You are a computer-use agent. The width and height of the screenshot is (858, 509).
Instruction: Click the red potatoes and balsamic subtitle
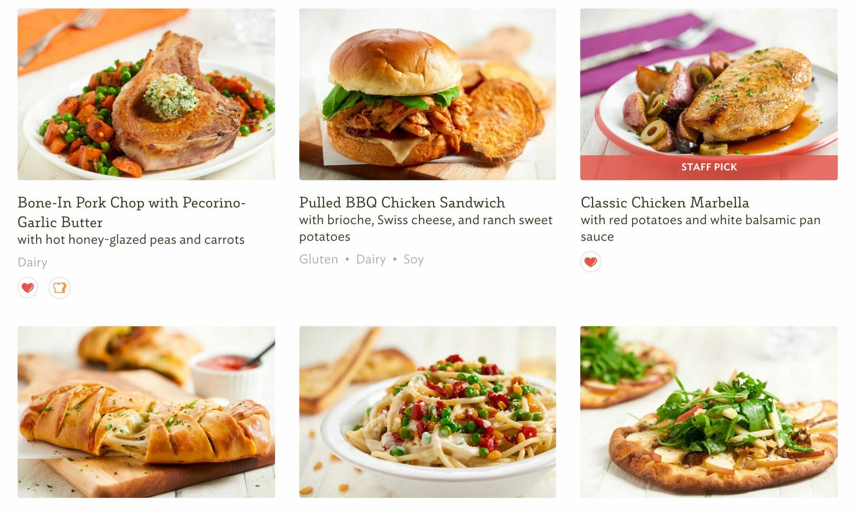[x=700, y=228]
